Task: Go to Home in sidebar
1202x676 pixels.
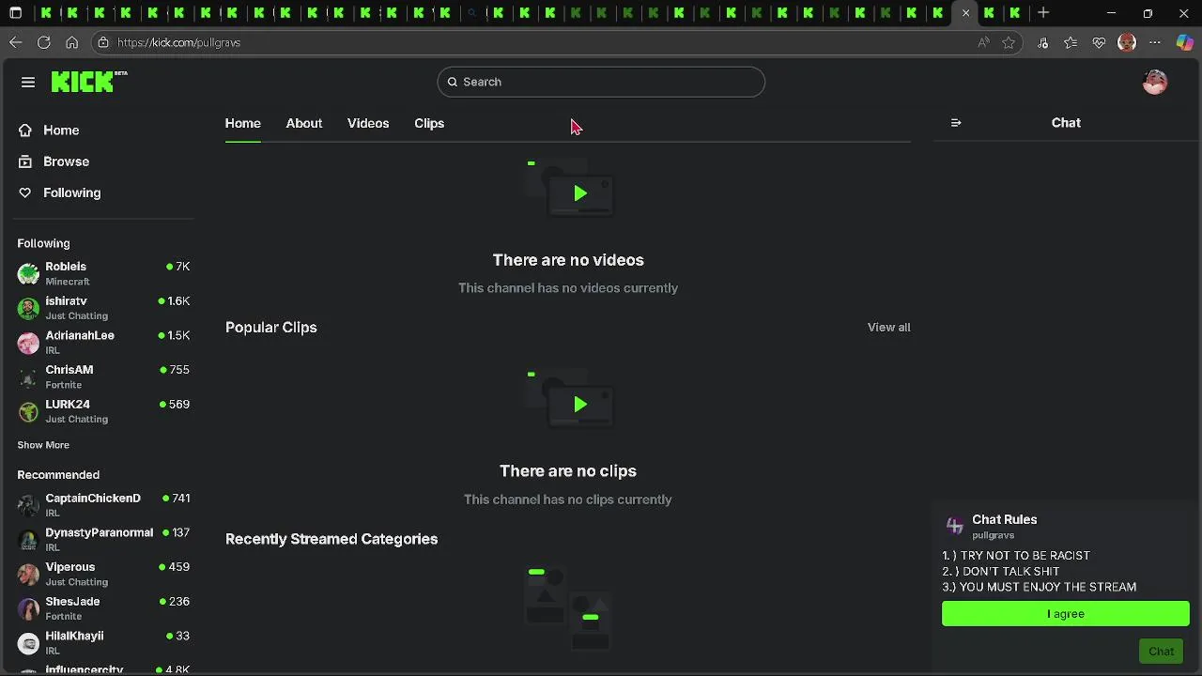Action: coord(61,131)
